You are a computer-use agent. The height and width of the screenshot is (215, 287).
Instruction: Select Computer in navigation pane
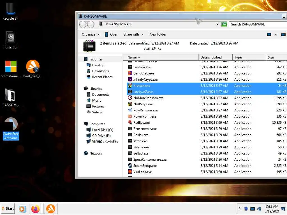[94, 124]
